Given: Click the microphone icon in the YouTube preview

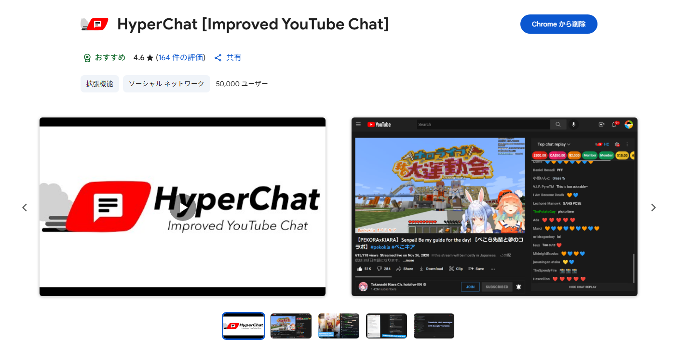Looking at the screenshot, I should pyautogui.click(x=573, y=124).
